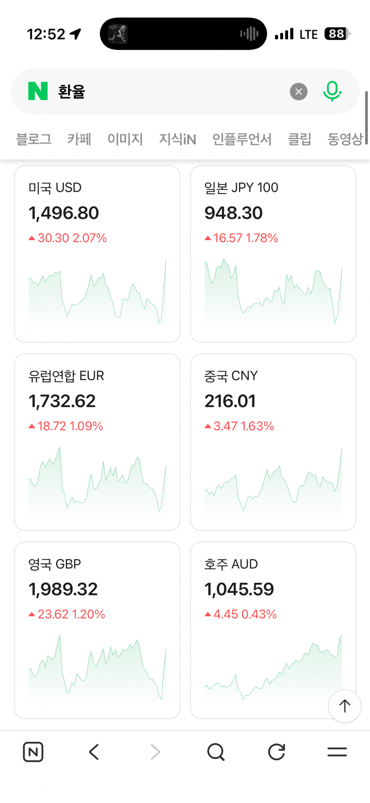Clear the search field with X icon
Screen dimensions: 370x803
pyautogui.click(x=299, y=91)
